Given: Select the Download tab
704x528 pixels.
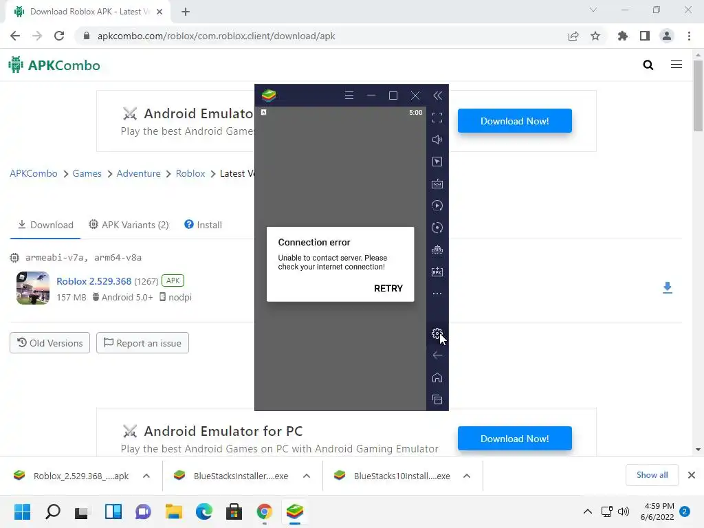Looking at the screenshot, I should tap(45, 225).
